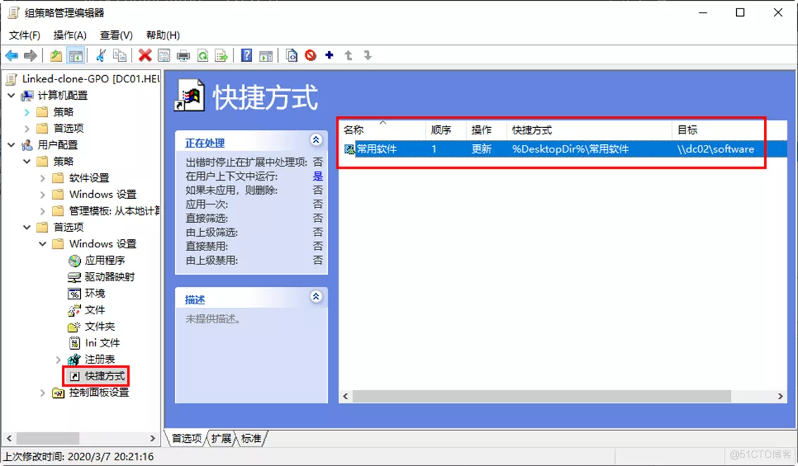
Task: Select the Linked-clone-GPO root node
Action: pyautogui.click(x=91, y=79)
